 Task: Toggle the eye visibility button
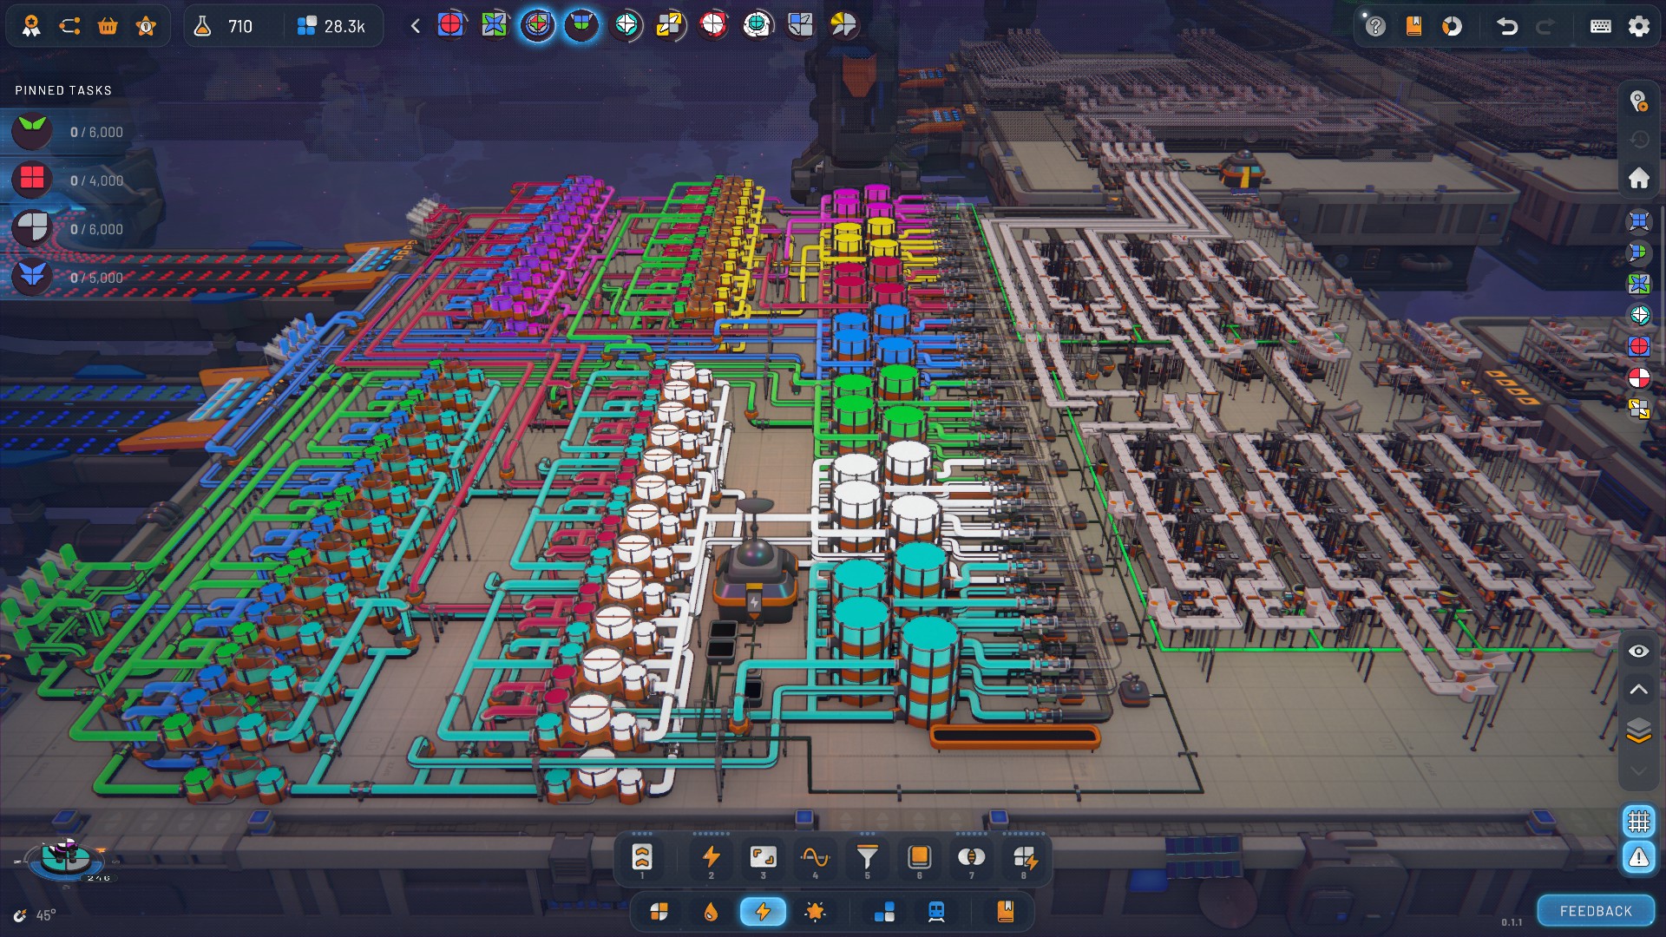click(x=1638, y=651)
